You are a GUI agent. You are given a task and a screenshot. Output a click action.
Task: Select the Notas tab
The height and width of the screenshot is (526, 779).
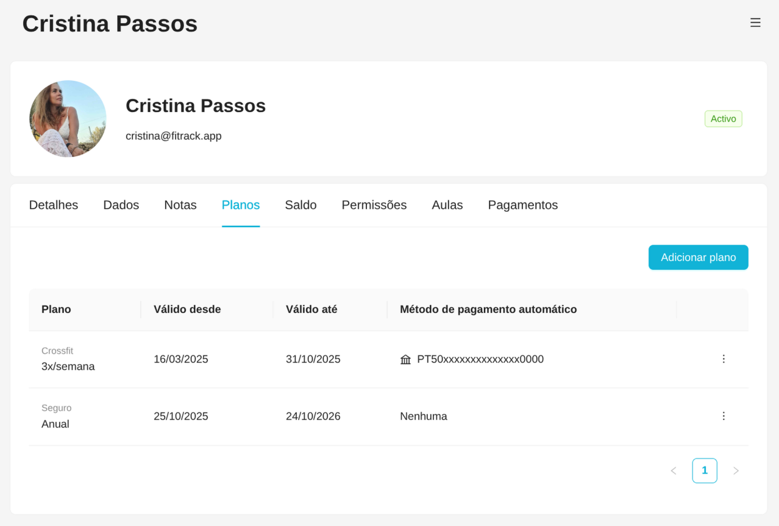point(180,205)
